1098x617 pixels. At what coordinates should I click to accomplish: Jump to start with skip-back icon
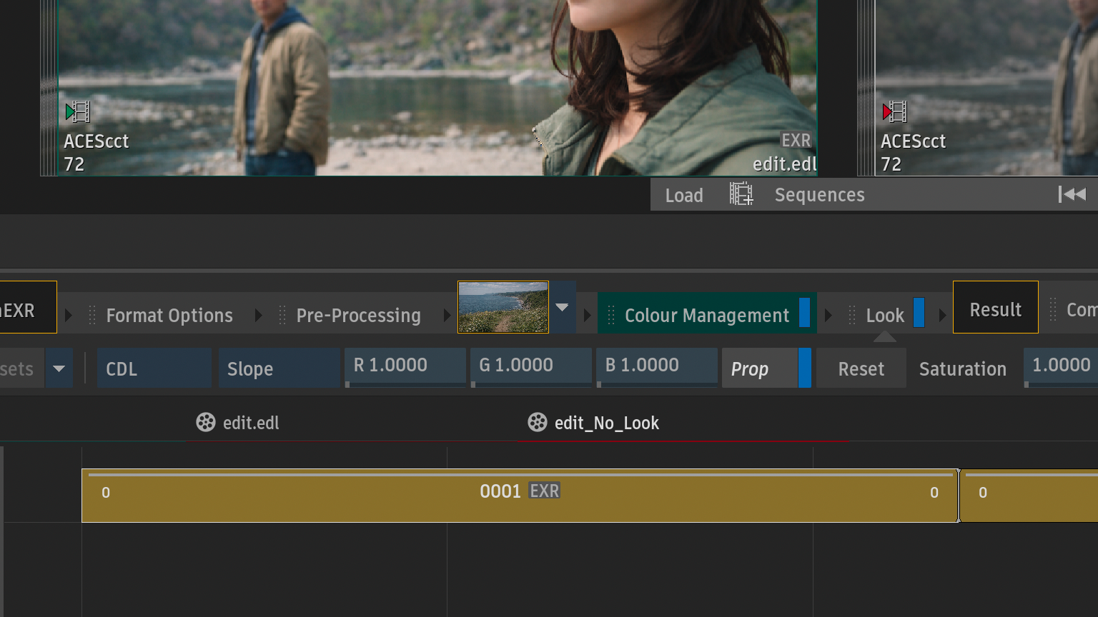1072,194
